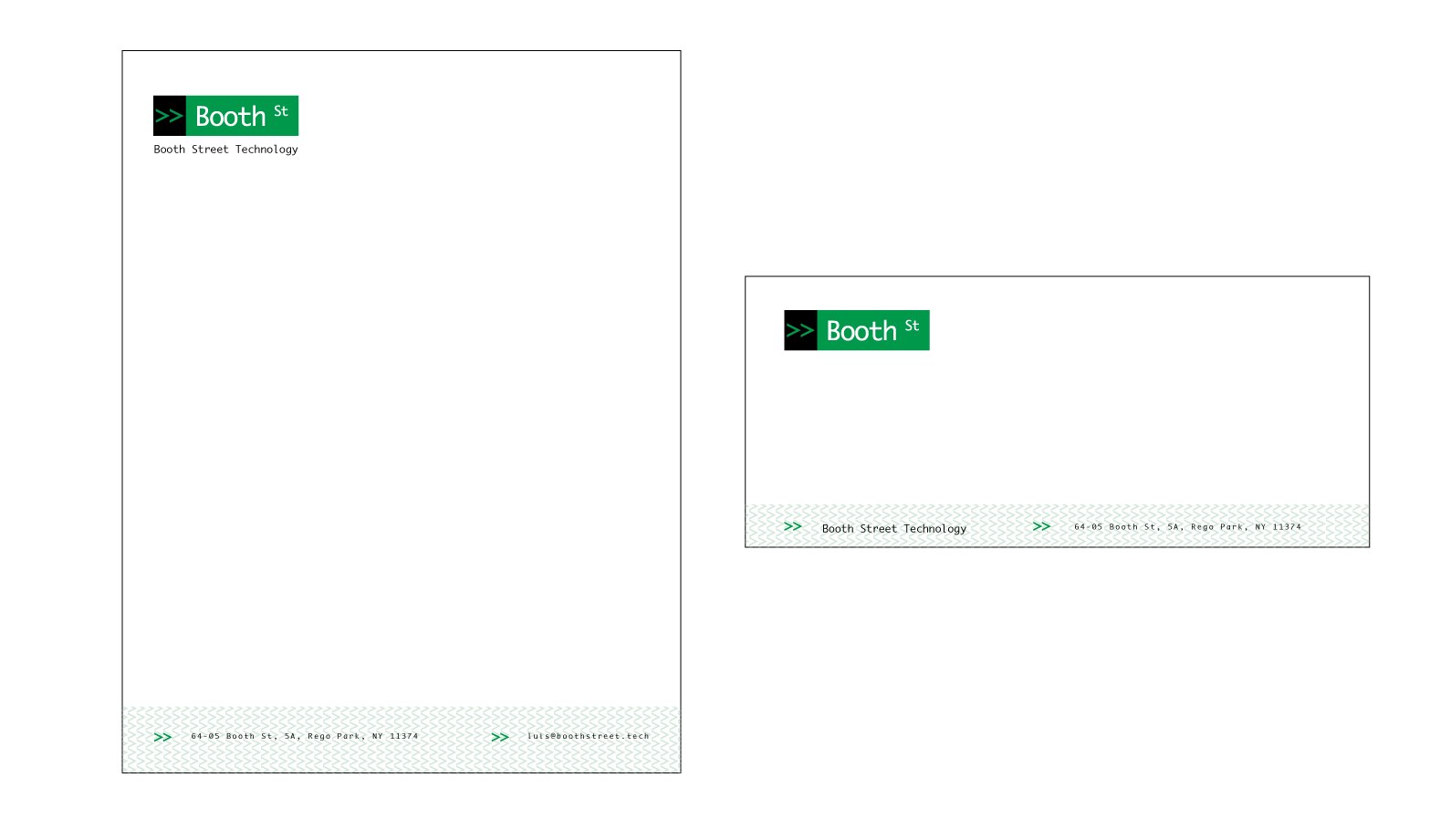The width and height of the screenshot is (1440, 819).
Task: Click the letterhead footer address '64-05 Booth St, 5A'
Action: click(x=305, y=736)
